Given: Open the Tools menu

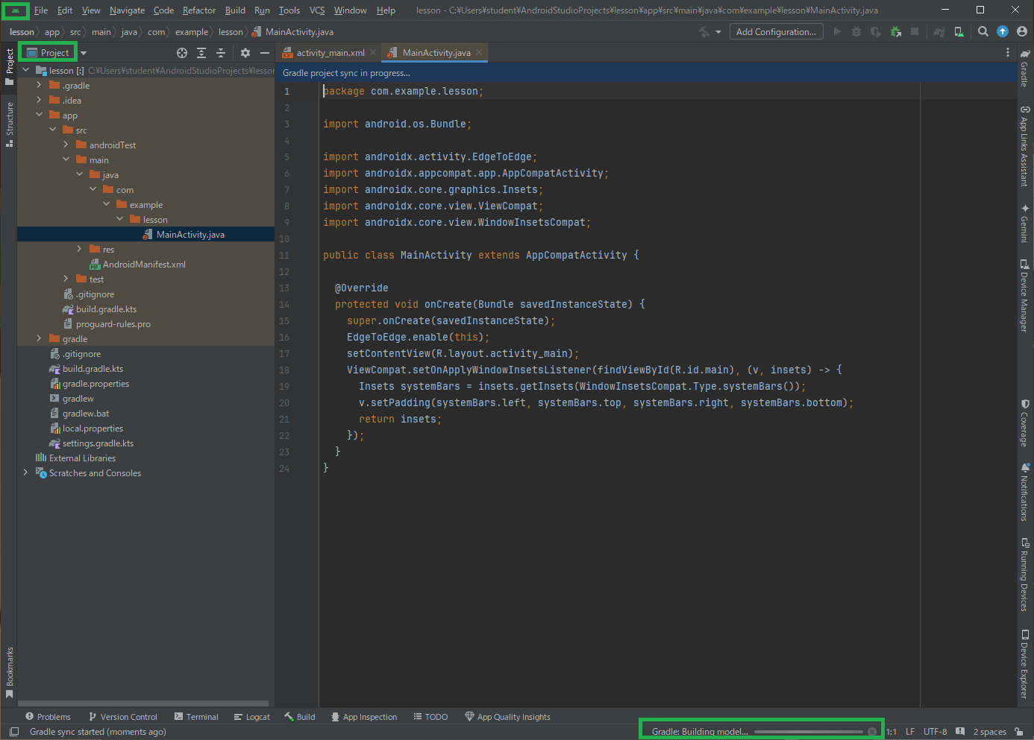Looking at the screenshot, I should coord(289,10).
